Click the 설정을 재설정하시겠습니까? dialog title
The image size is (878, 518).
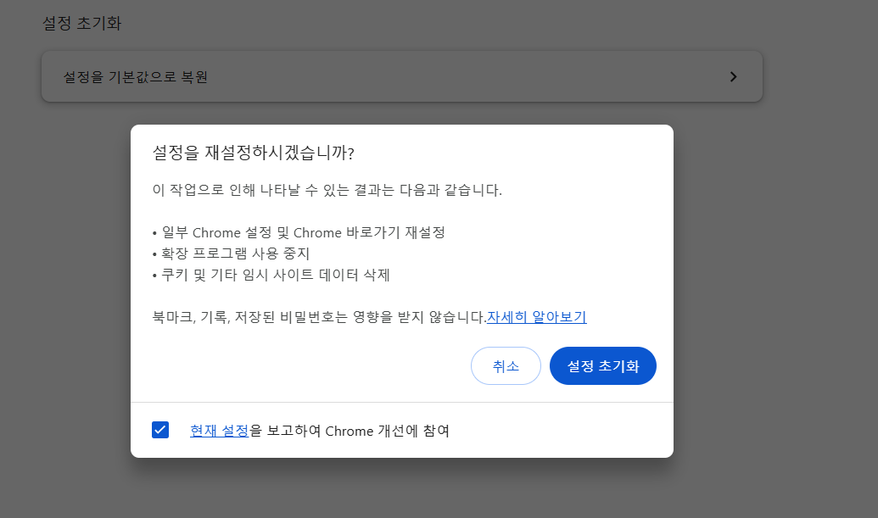click(253, 153)
